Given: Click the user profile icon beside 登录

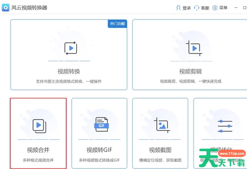Looking at the screenshot, I should [178, 8].
